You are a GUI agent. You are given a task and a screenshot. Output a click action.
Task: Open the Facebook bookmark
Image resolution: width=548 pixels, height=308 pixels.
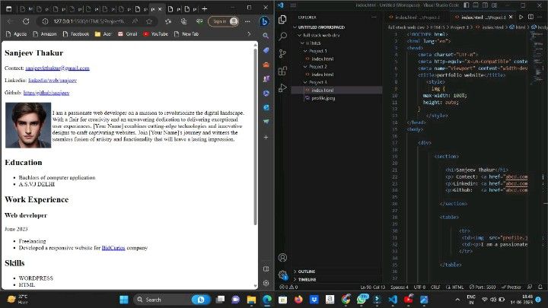click(76, 34)
